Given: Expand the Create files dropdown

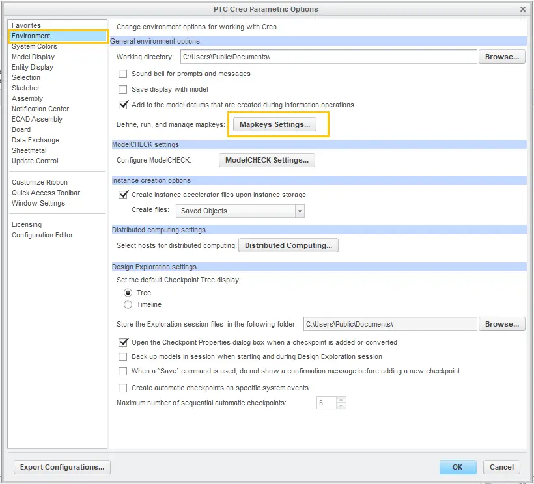Looking at the screenshot, I should (300, 211).
